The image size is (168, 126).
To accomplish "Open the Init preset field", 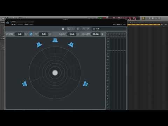I will click(x=109, y=29).
